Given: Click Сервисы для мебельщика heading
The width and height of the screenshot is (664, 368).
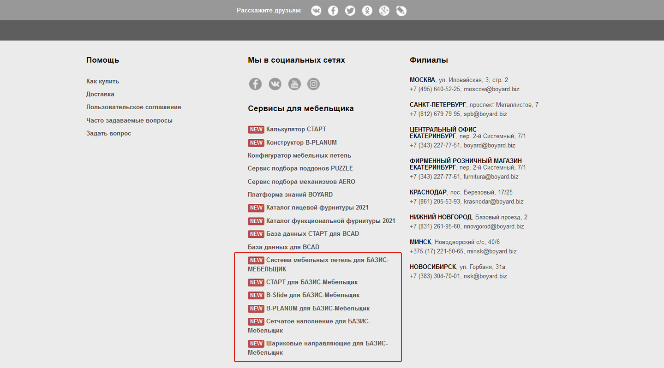Looking at the screenshot, I should point(301,108).
